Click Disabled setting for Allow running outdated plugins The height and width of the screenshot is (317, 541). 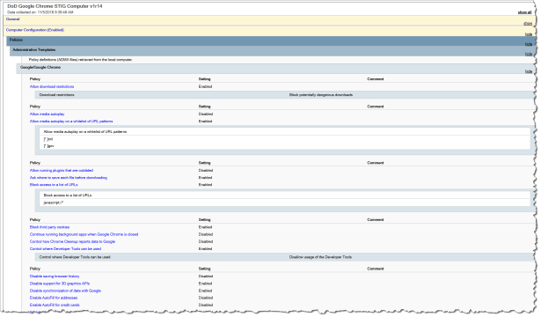(x=206, y=171)
